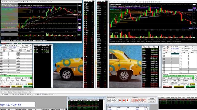Open Playback in the screen recorder

point(152,98)
